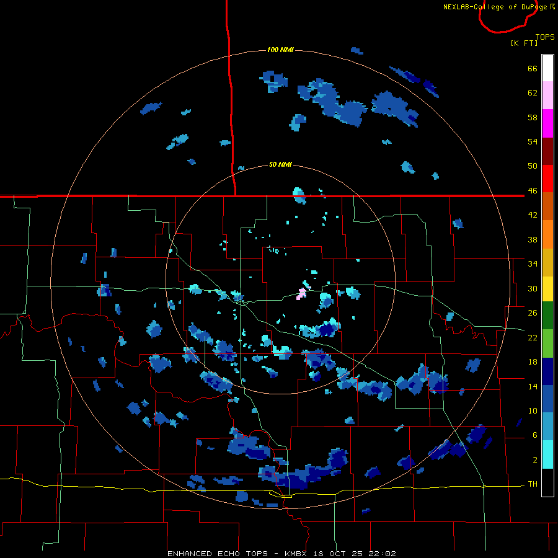Click the 46 legend value
Screen dimensions: 558x558
pos(533,190)
